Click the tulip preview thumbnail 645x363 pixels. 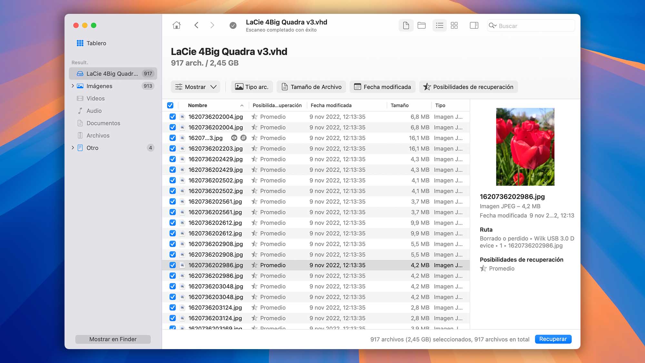pyautogui.click(x=525, y=147)
